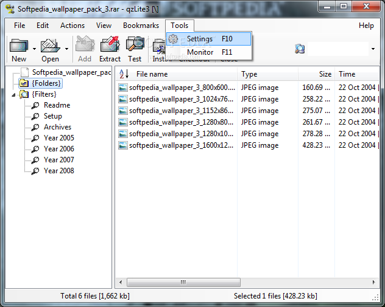385x307 pixels.
Task: Sort by the Type column header
Action: [267, 74]
